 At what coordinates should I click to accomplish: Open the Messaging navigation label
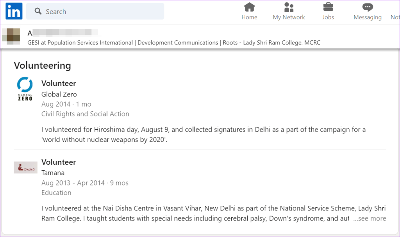pos(368,17)
